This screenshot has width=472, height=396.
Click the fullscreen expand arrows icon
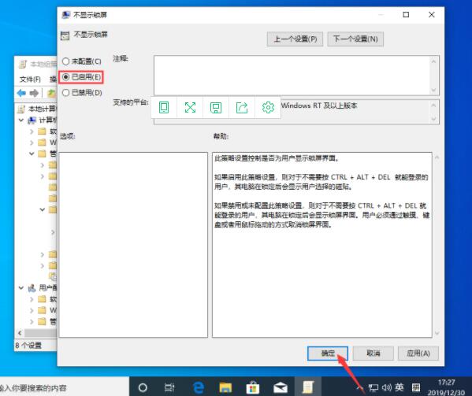[x=190, y=108]
